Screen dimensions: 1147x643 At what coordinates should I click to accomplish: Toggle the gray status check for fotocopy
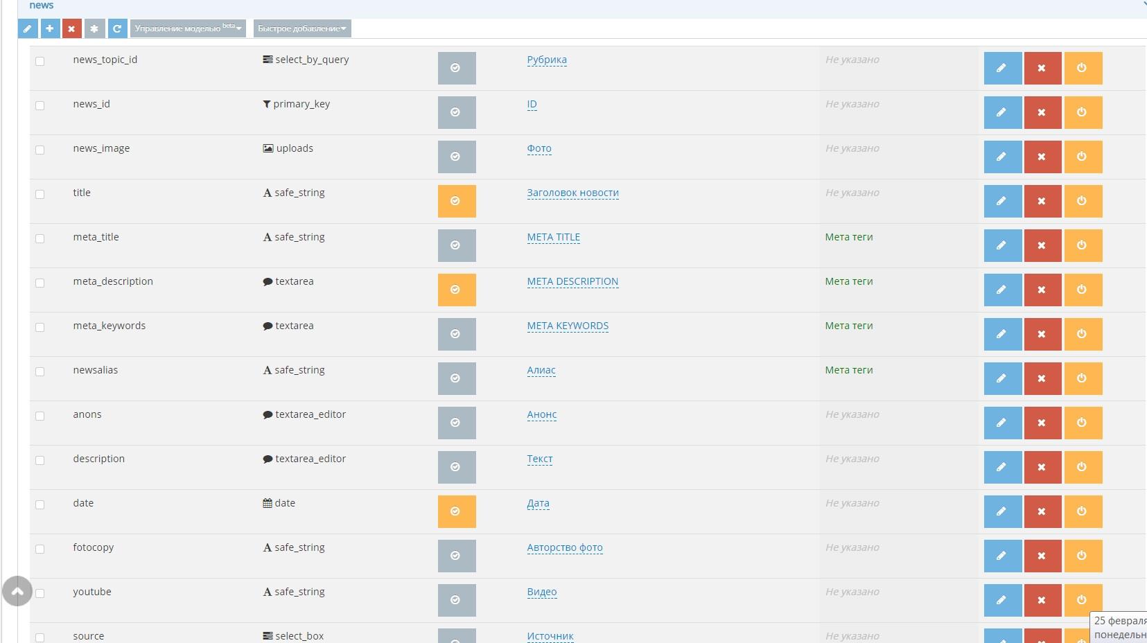[457, 556]
